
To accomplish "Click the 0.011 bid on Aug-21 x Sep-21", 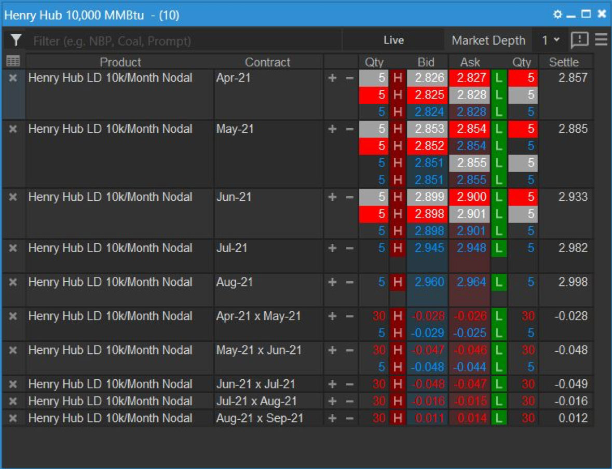I will [x=427, y=418].
